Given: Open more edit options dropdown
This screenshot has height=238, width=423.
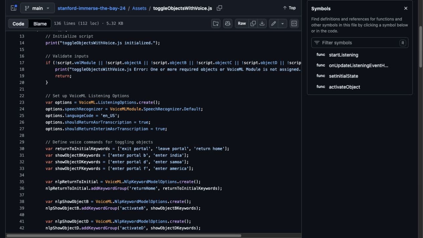Looking at the screenshot, I should tap(283, 23).
